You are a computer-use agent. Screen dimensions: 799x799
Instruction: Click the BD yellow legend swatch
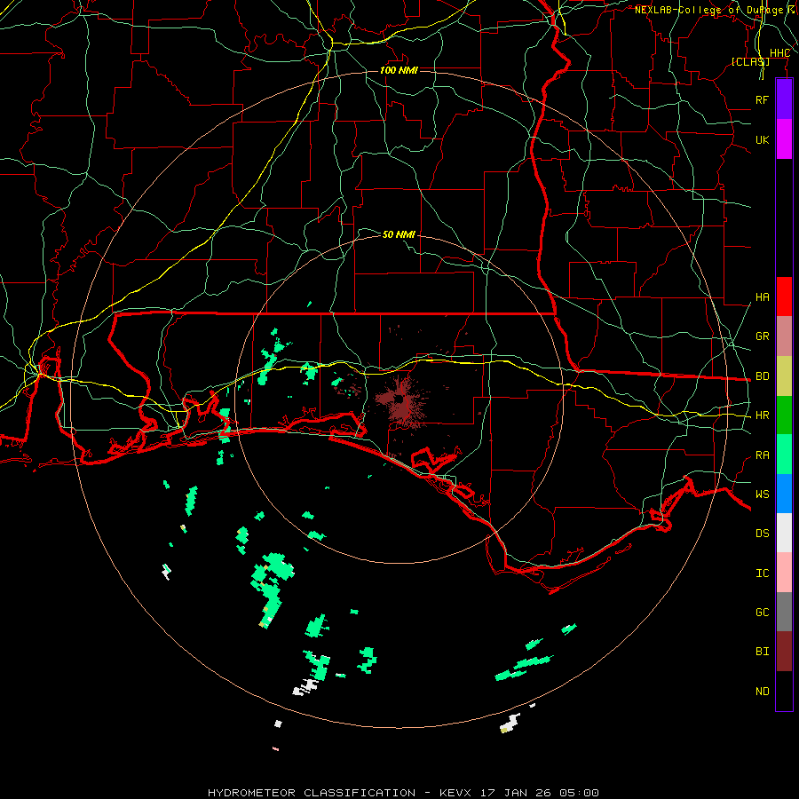(x=784, y=376)
